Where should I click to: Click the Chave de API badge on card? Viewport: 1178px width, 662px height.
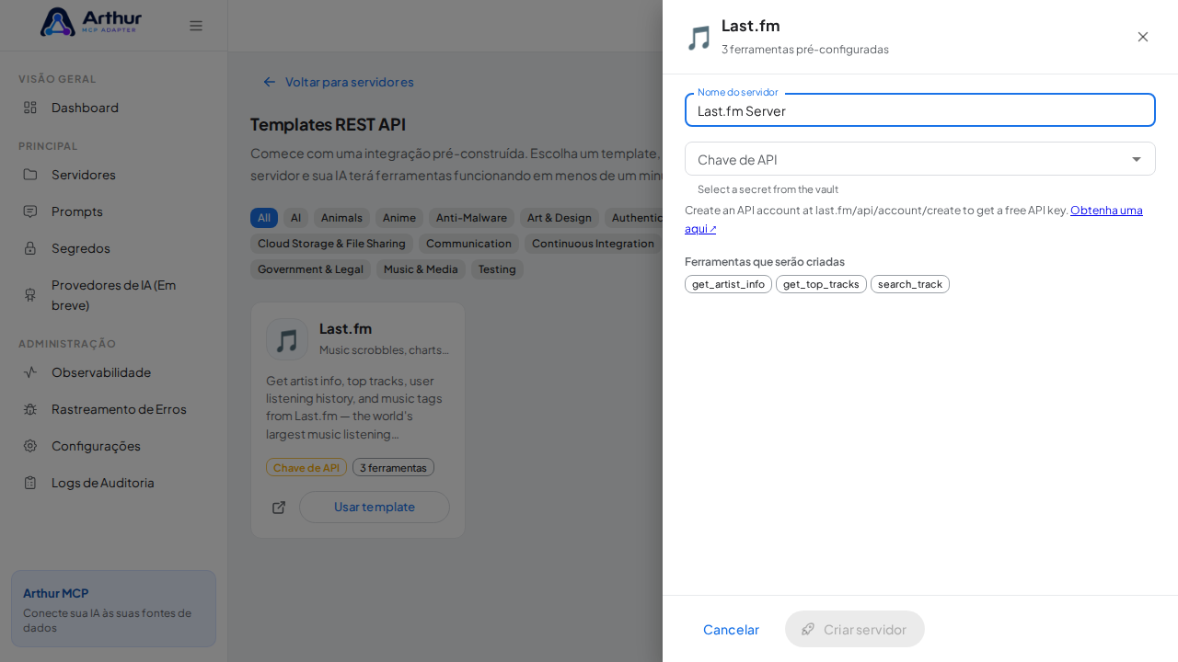(306, 467)
